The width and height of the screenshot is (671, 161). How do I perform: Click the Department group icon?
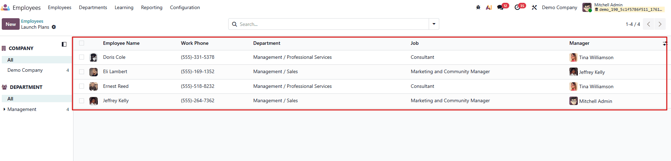pos(5,87)
